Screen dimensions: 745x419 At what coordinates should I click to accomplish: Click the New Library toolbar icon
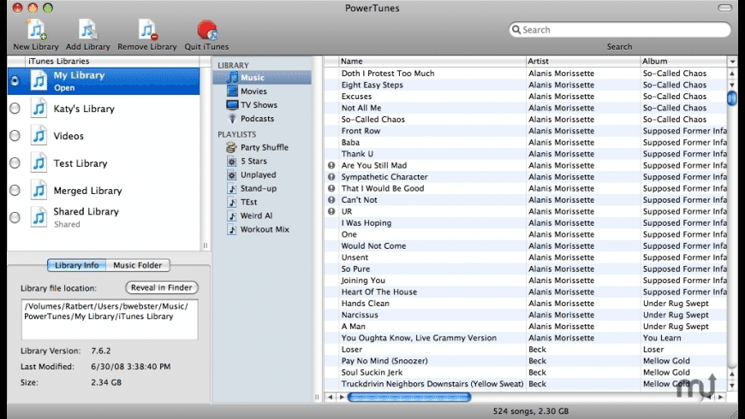point(36,30)
